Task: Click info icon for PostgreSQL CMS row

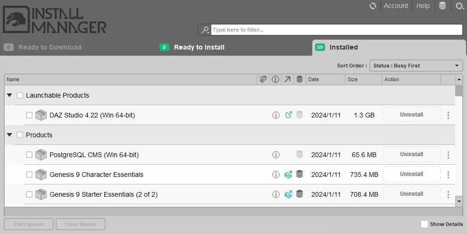Action: [x=276, y=155]
